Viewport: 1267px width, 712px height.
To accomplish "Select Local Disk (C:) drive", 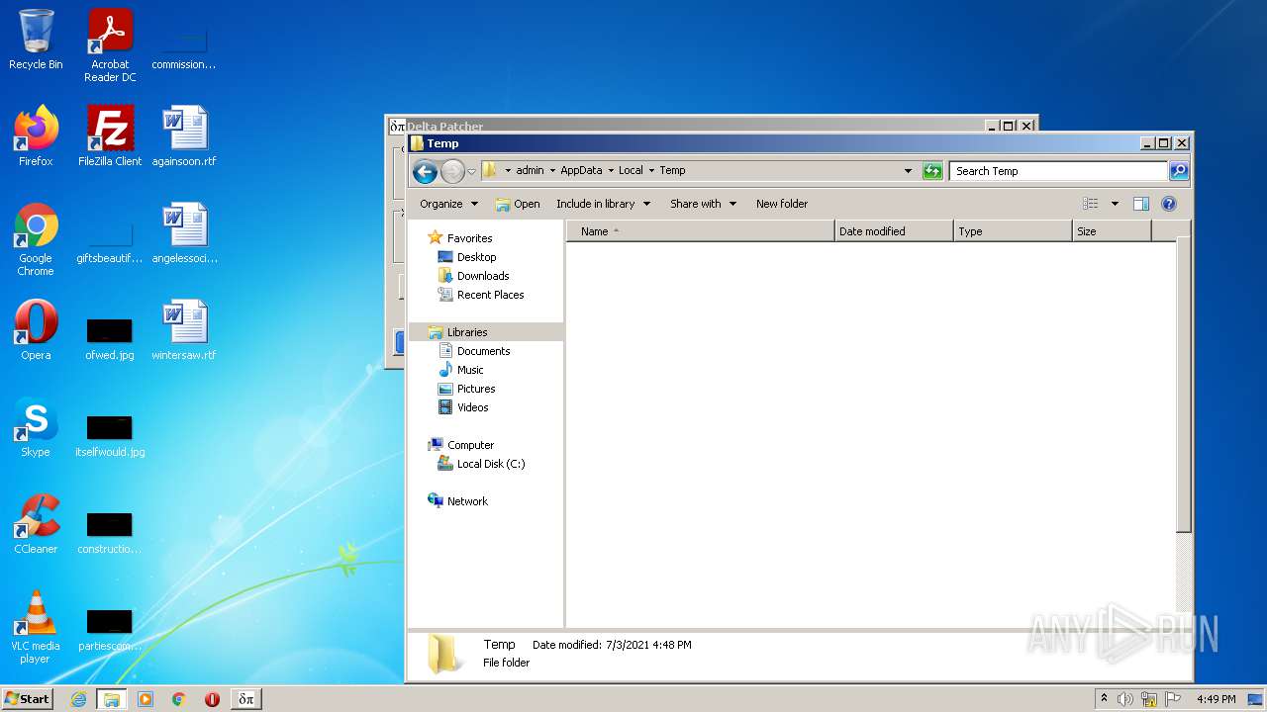I will [x=491, y=464].
